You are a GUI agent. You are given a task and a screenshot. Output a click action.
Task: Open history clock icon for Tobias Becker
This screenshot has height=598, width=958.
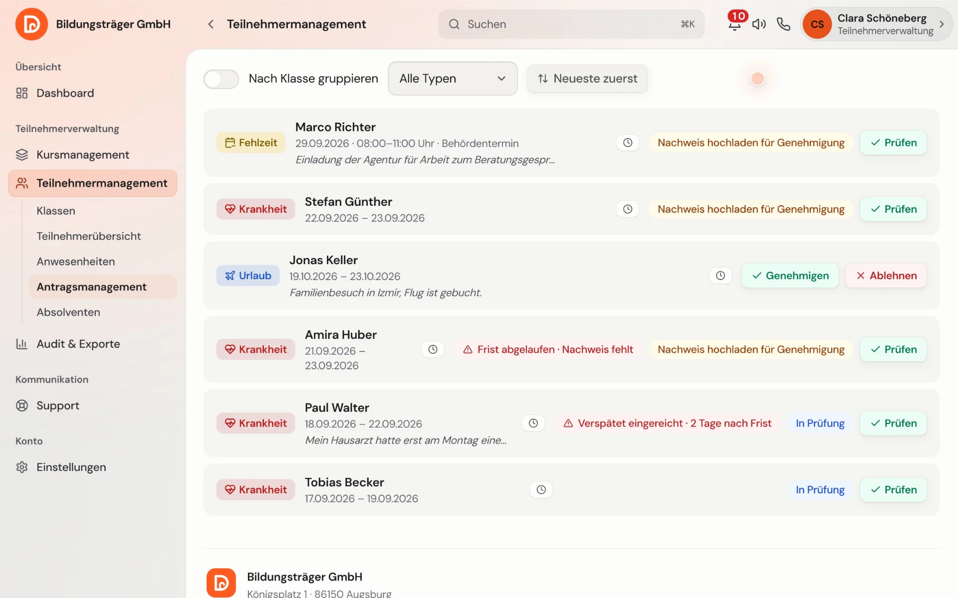click(x=541, y=489)
